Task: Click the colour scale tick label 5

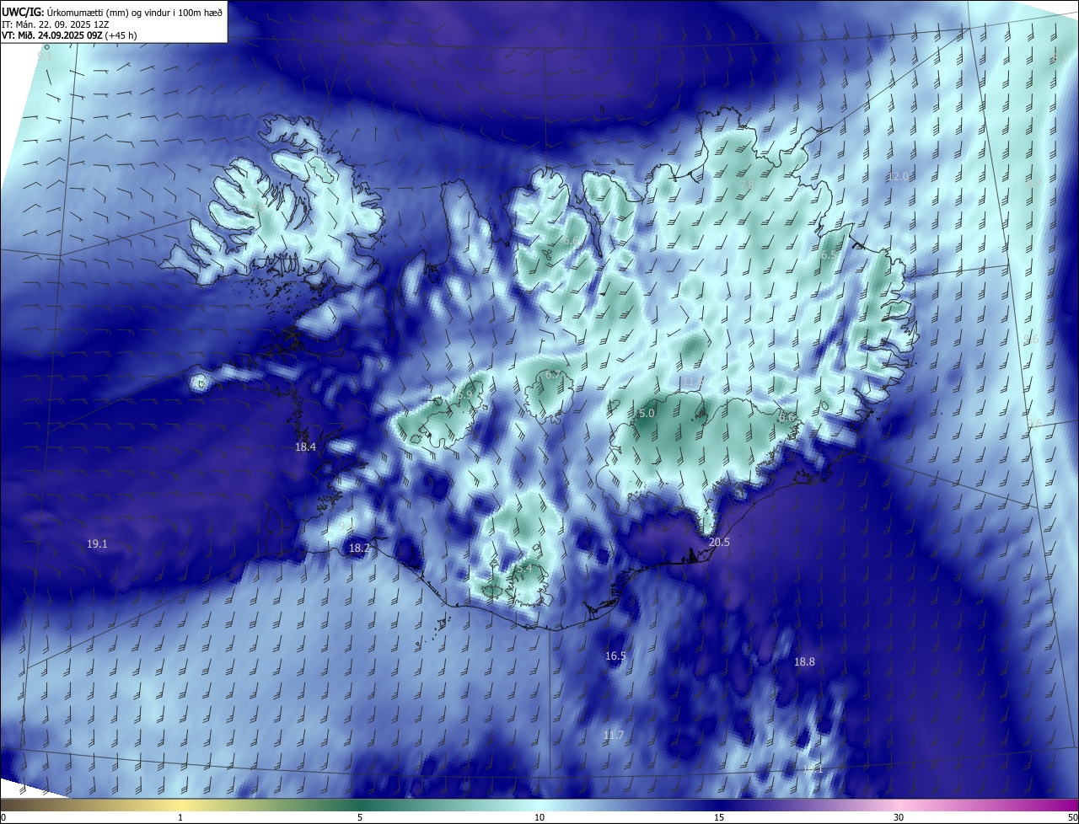Action: point(360,817)
